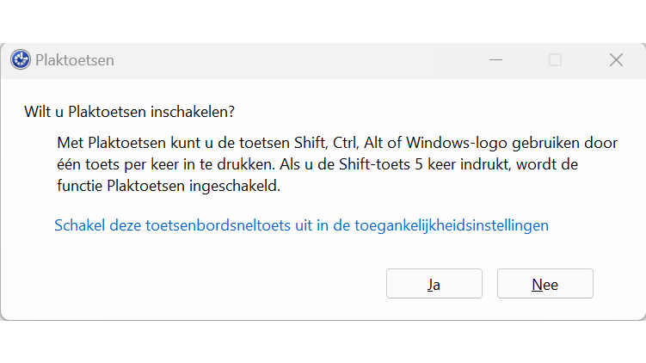Click the "functie Plaktoetsen ingeschakeld" text line
Image resolution: width=646 pixels, height=363 pixels.
[181, 185]
